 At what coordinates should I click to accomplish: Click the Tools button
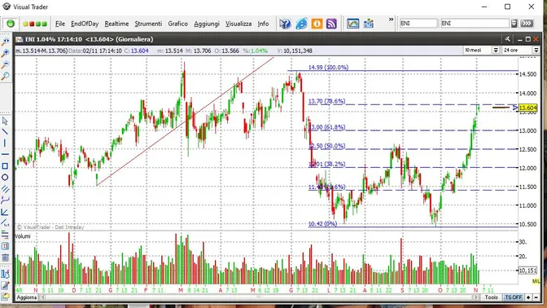(x=491, y=297)
